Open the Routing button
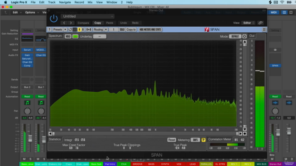 click(x=99, y=30)
